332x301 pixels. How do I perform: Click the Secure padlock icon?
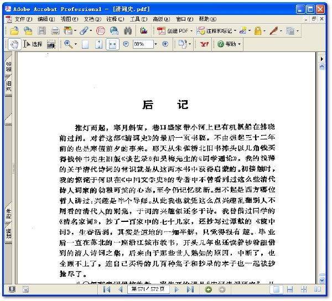click(258, 31)
